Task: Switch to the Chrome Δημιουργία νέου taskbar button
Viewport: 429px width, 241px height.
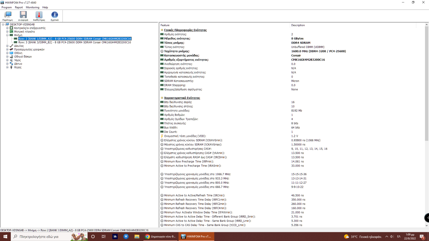Action: (x=161, y=236)
